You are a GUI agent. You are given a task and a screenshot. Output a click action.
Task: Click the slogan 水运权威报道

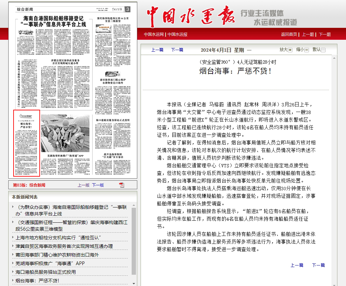275,22
